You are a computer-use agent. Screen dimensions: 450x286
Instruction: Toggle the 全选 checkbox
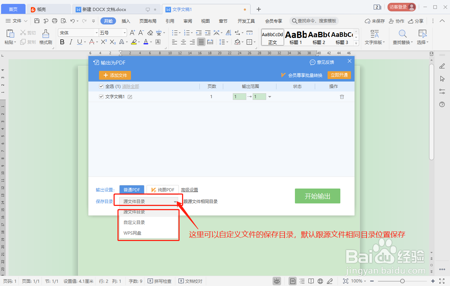tap(101, 86)
